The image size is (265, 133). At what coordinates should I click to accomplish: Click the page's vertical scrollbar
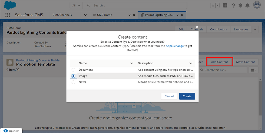(260, 98)
